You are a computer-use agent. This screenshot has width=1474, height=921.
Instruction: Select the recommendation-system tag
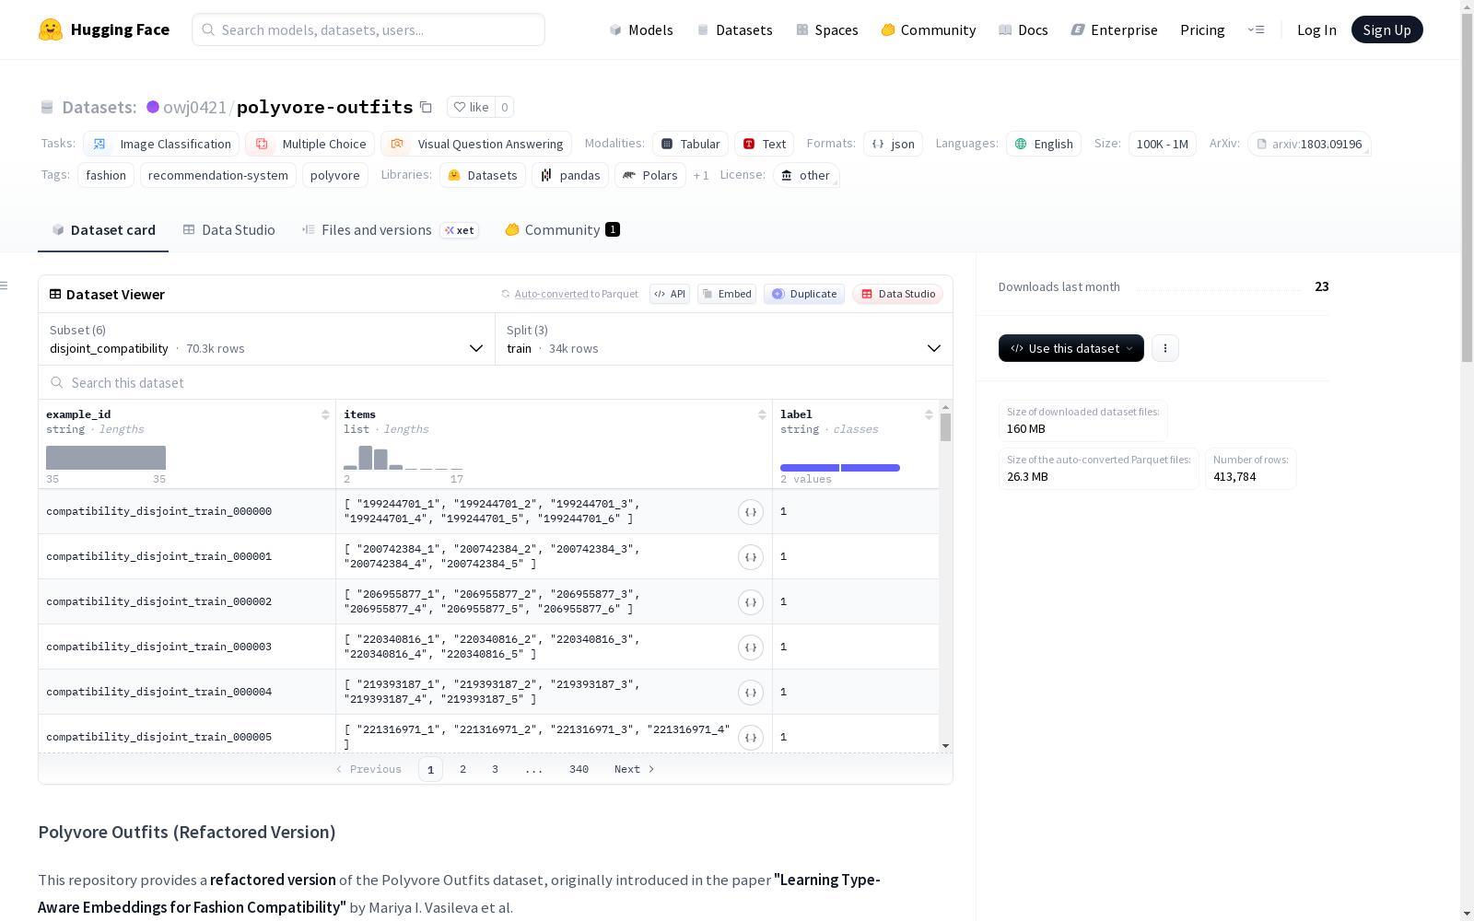218,175
